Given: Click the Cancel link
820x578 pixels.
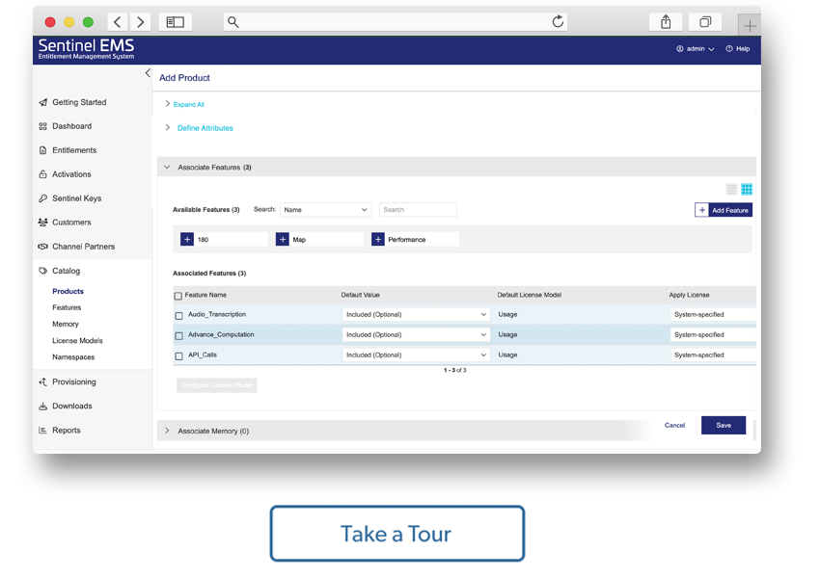Looking at the screenshot, I should pos(674,425).
